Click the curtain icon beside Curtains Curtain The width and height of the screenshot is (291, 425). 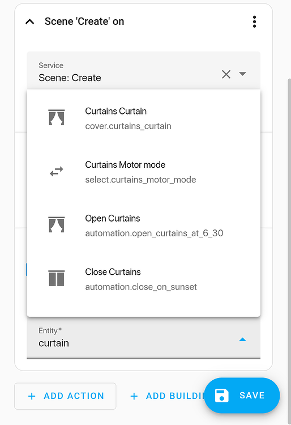coord(56,117)
